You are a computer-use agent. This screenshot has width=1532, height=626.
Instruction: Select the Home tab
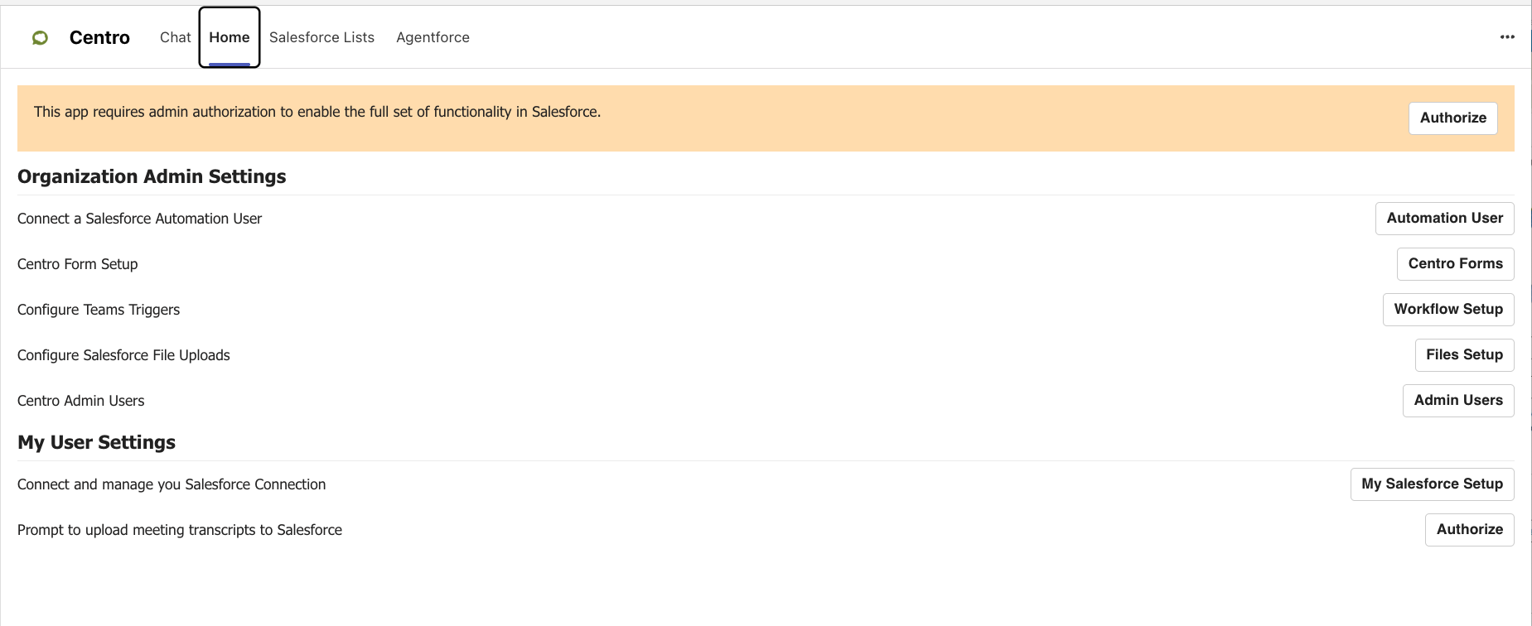point(230,37)
